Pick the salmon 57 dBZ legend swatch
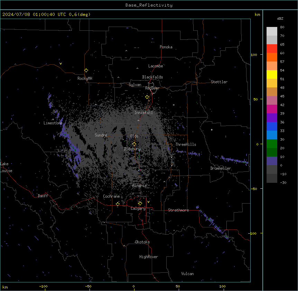 click(x=272, y=66)
